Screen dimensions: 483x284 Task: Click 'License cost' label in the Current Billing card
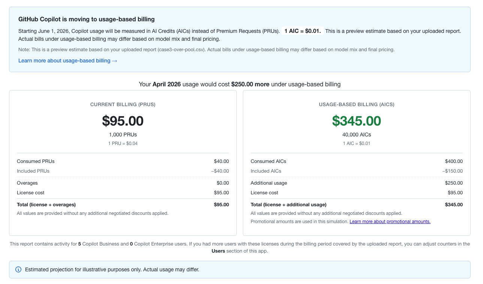pyautogui.click(x=31, y=193)
